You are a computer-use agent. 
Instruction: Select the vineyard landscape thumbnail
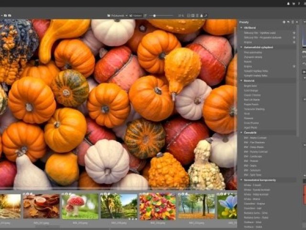[x=119, y=206]
